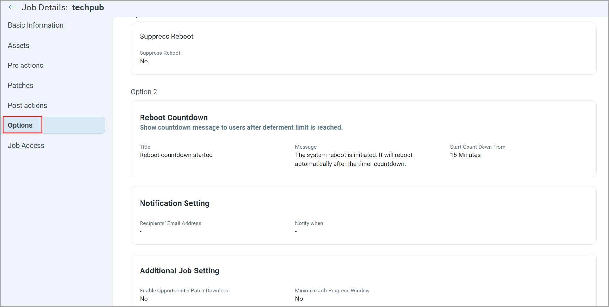Click the empty Recipients' Email Address value
The image size is (609, 307).
pos(141,231)
